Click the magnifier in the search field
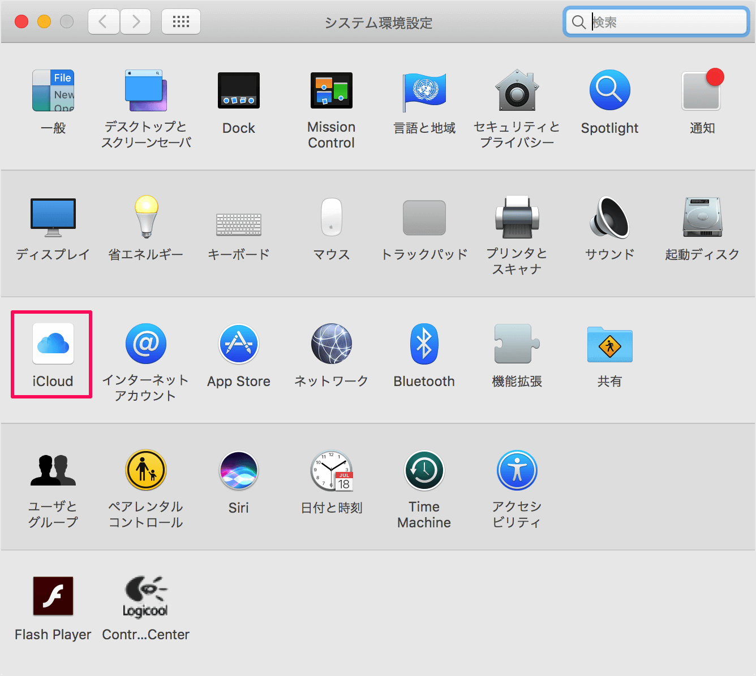 [579, 22]
